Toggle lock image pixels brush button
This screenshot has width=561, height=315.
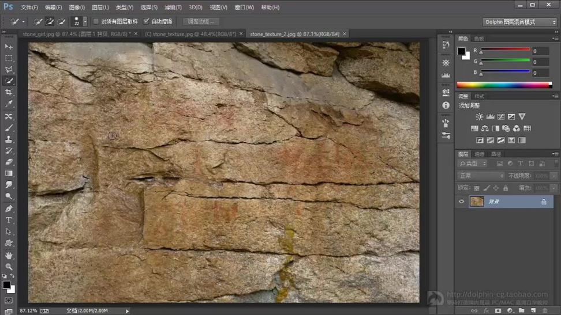[486, 188]
